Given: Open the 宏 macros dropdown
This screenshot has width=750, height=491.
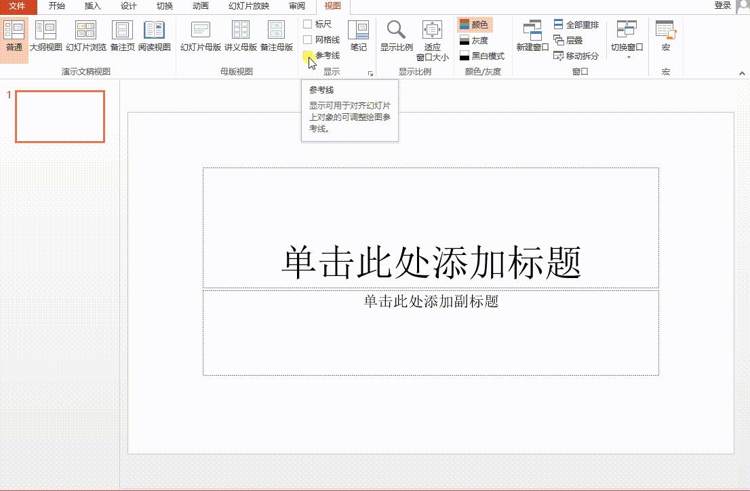Looking at the screenshot, I should (665, 37).
